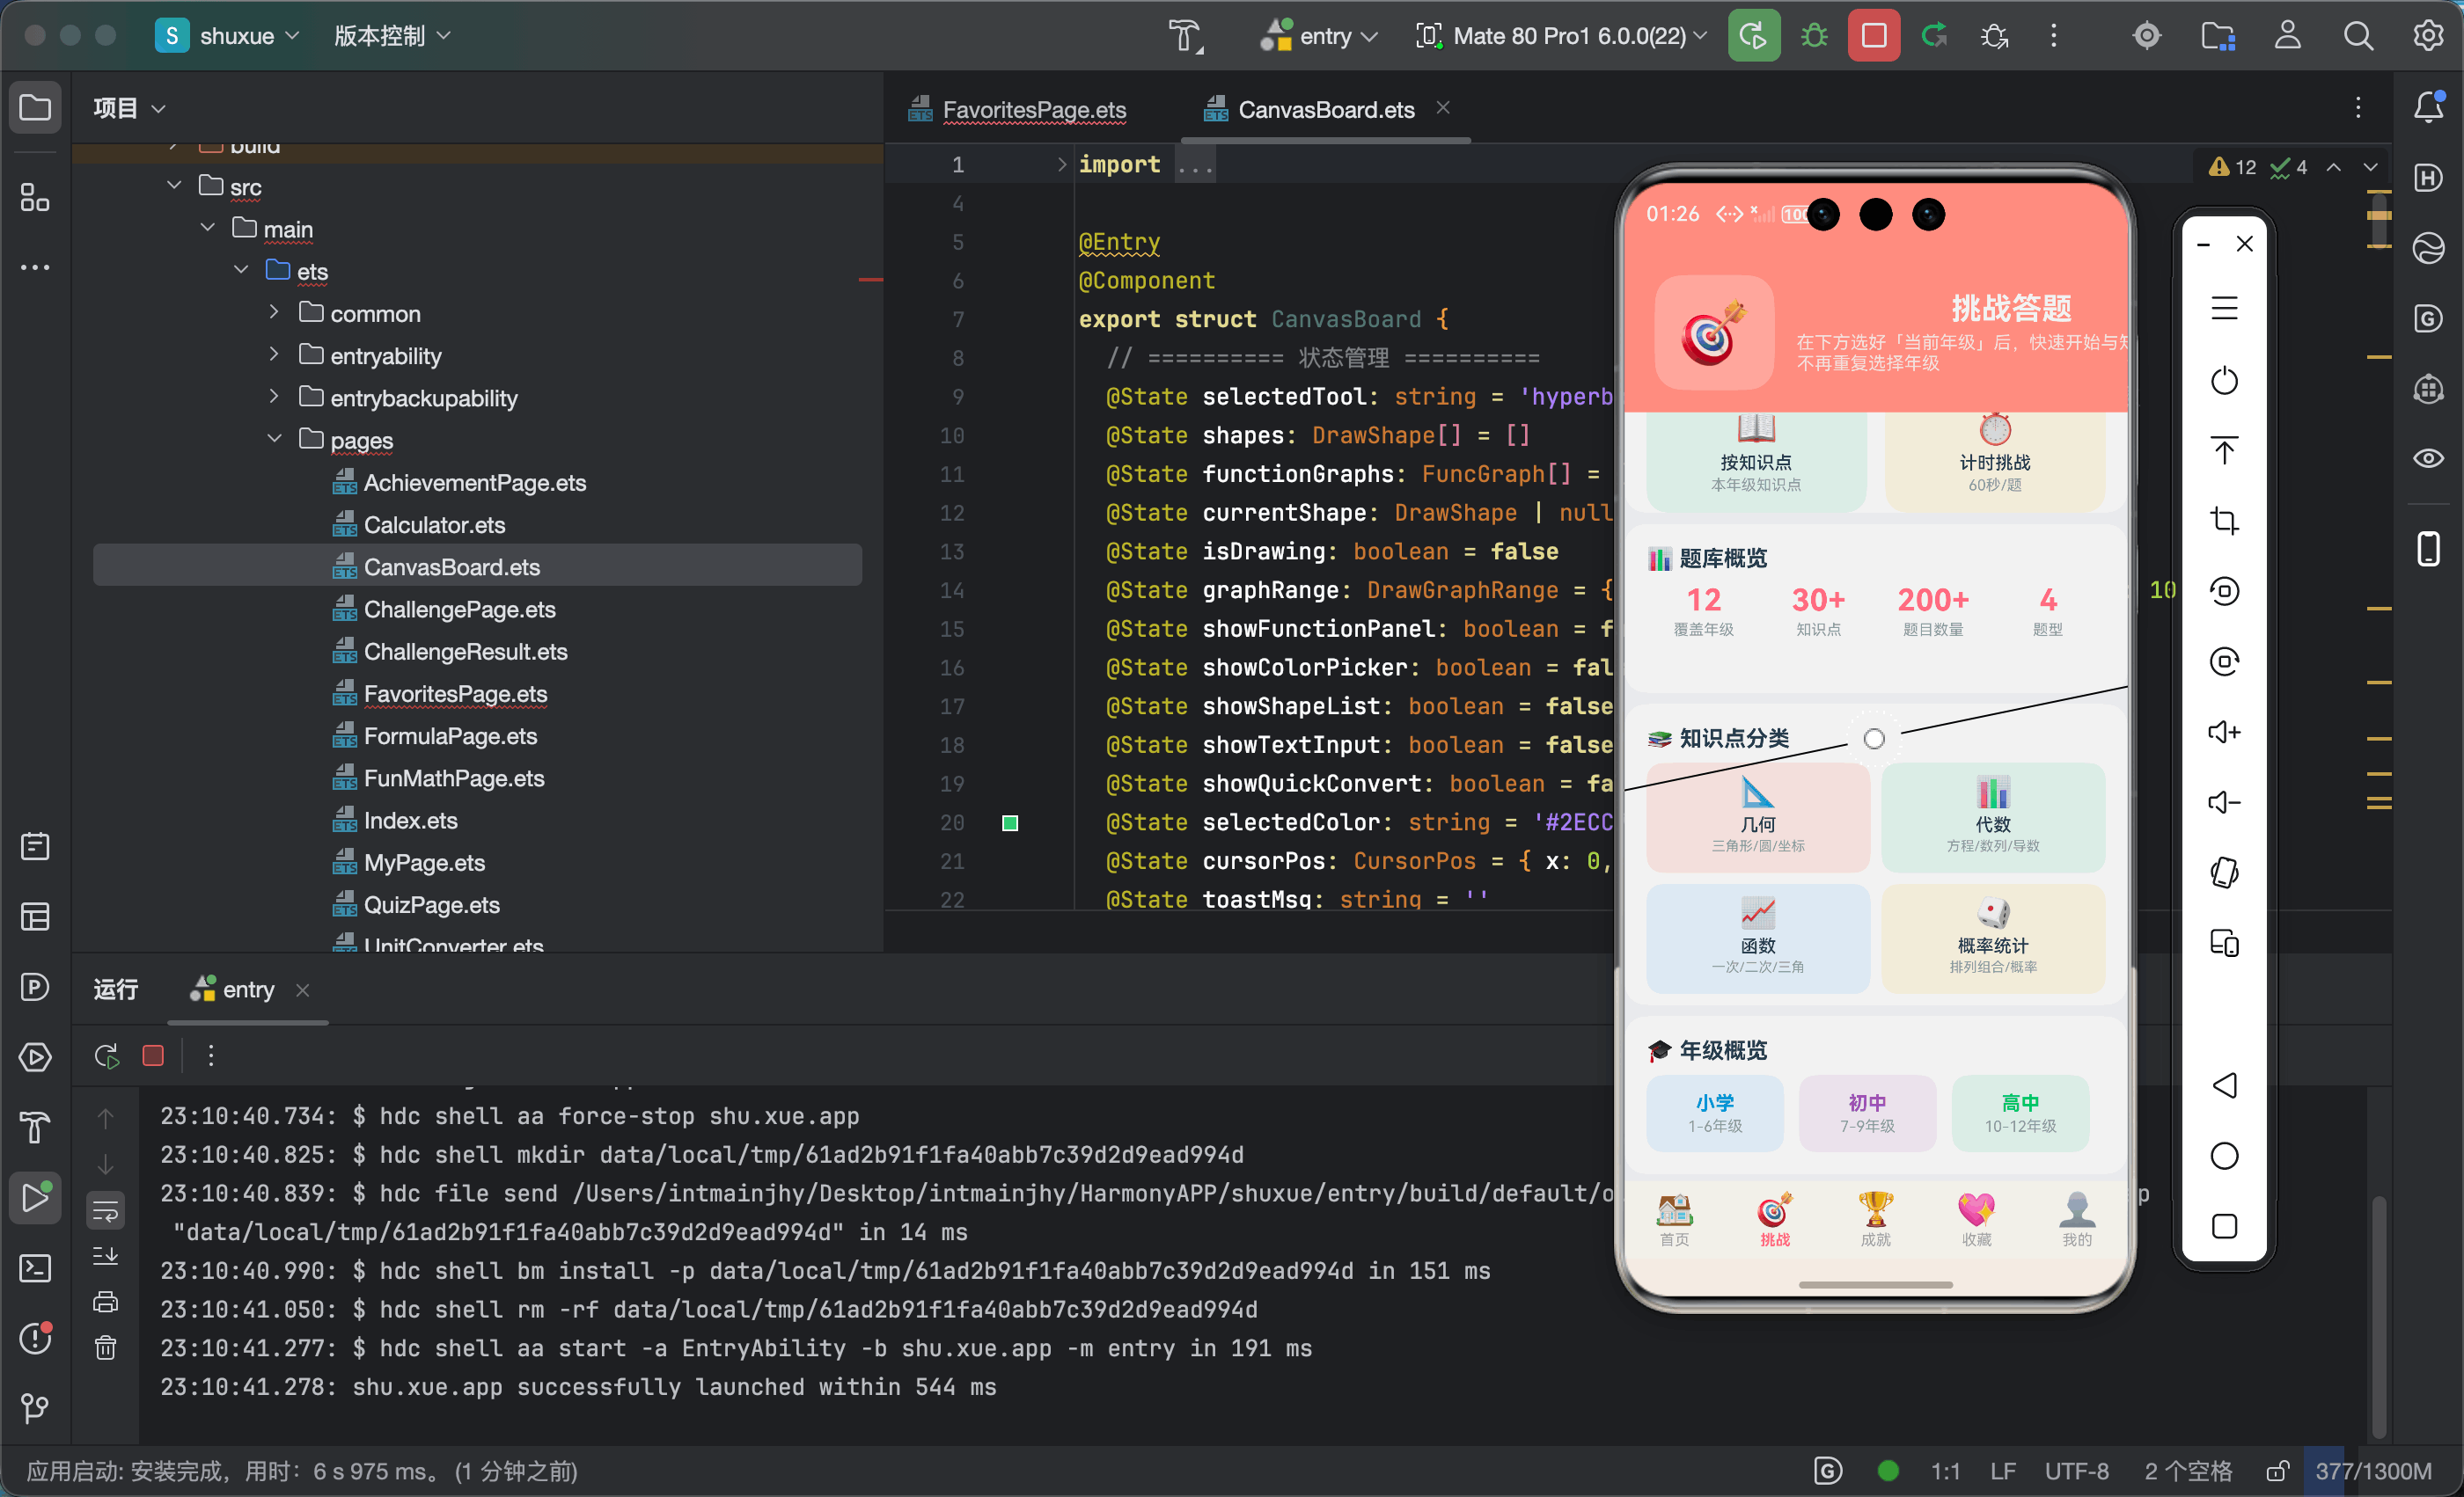Open the Terminal tool window icon

[35, 1268]
